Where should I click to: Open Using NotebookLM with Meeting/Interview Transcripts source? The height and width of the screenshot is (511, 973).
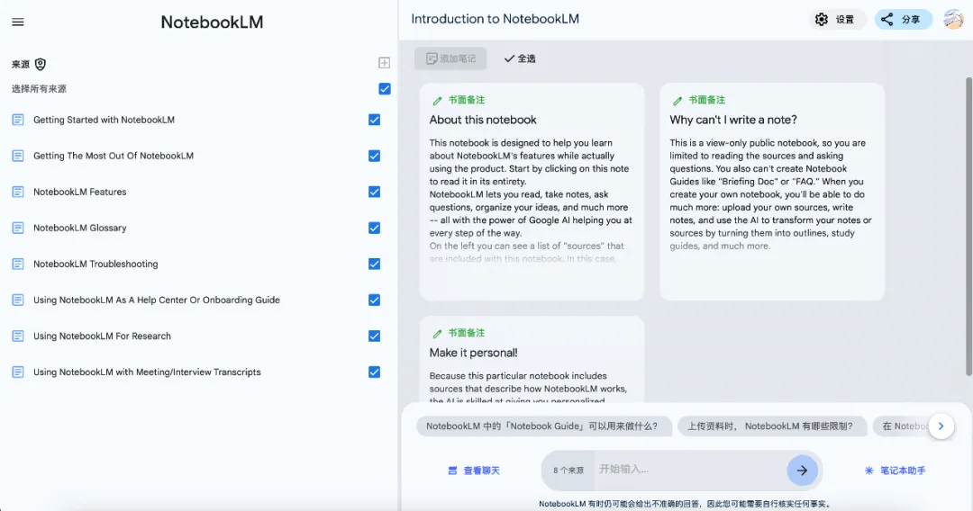(147, 372)
